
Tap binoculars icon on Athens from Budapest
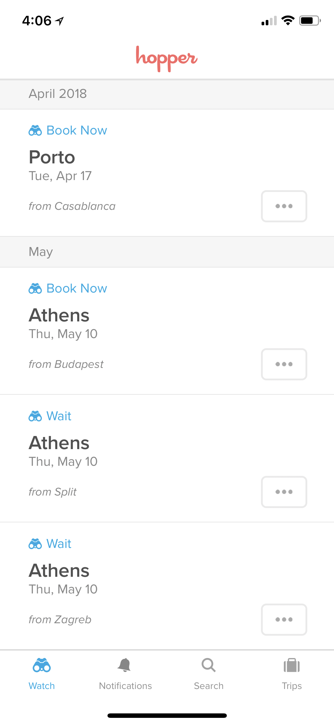click(x=35, y=288)
